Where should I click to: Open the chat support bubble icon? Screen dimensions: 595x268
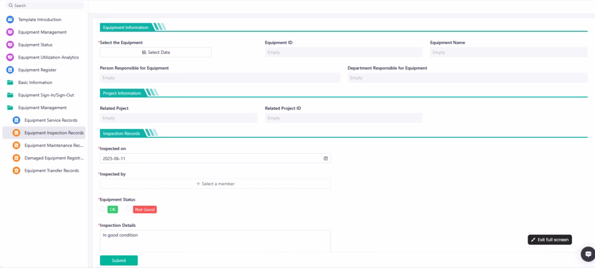pyautogui.click(x=587, y=254)
